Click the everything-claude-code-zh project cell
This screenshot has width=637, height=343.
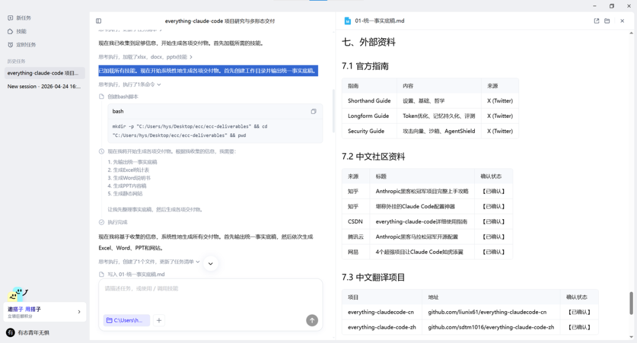click(382, 327)
